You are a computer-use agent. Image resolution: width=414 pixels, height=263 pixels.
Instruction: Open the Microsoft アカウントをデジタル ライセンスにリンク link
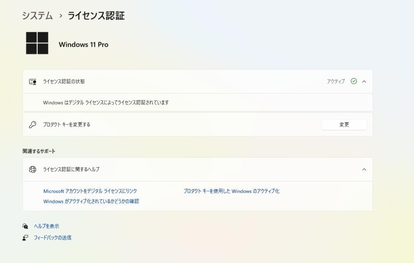[x=90, y=191]
